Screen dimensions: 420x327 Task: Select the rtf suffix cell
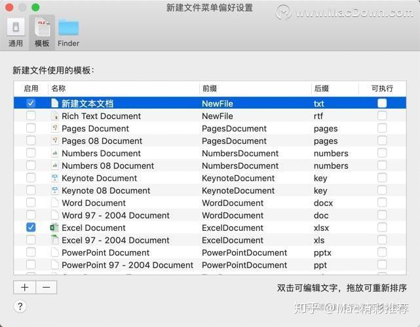click(x=318, y=116)
